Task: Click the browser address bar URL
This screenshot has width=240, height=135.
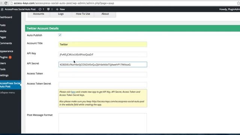Action: [64, 3]
